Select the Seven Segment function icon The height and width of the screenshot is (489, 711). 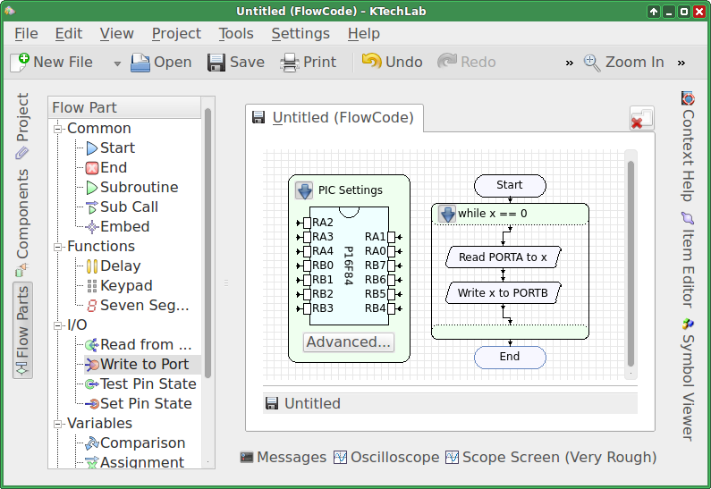click(92, 306)
